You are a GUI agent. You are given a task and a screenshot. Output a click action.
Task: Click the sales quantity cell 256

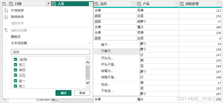pyautogui.click(x=200, y=16)
